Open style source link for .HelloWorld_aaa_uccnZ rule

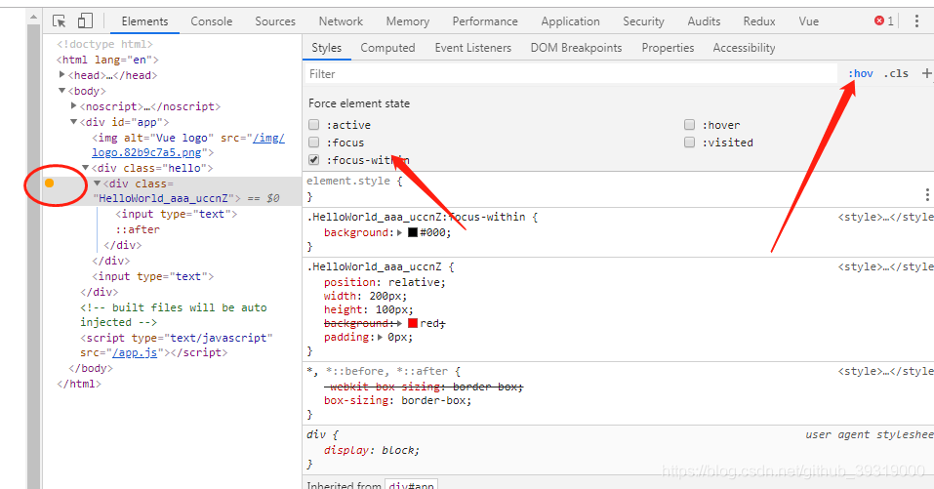coord(886,266)
